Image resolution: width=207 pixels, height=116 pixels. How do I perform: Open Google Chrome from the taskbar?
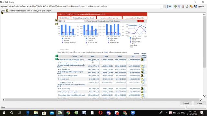click(68, 113)
